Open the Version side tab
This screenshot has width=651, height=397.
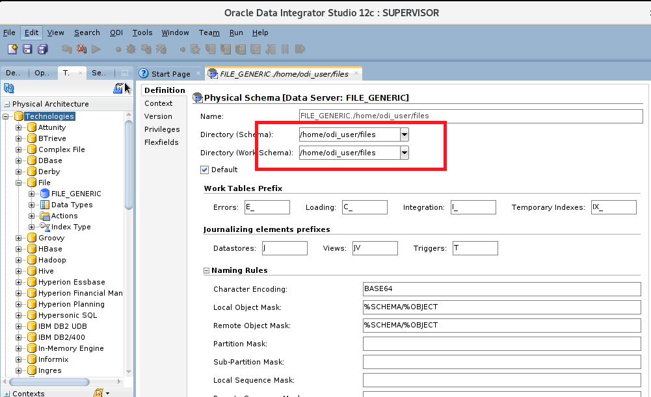coord(158,116)
